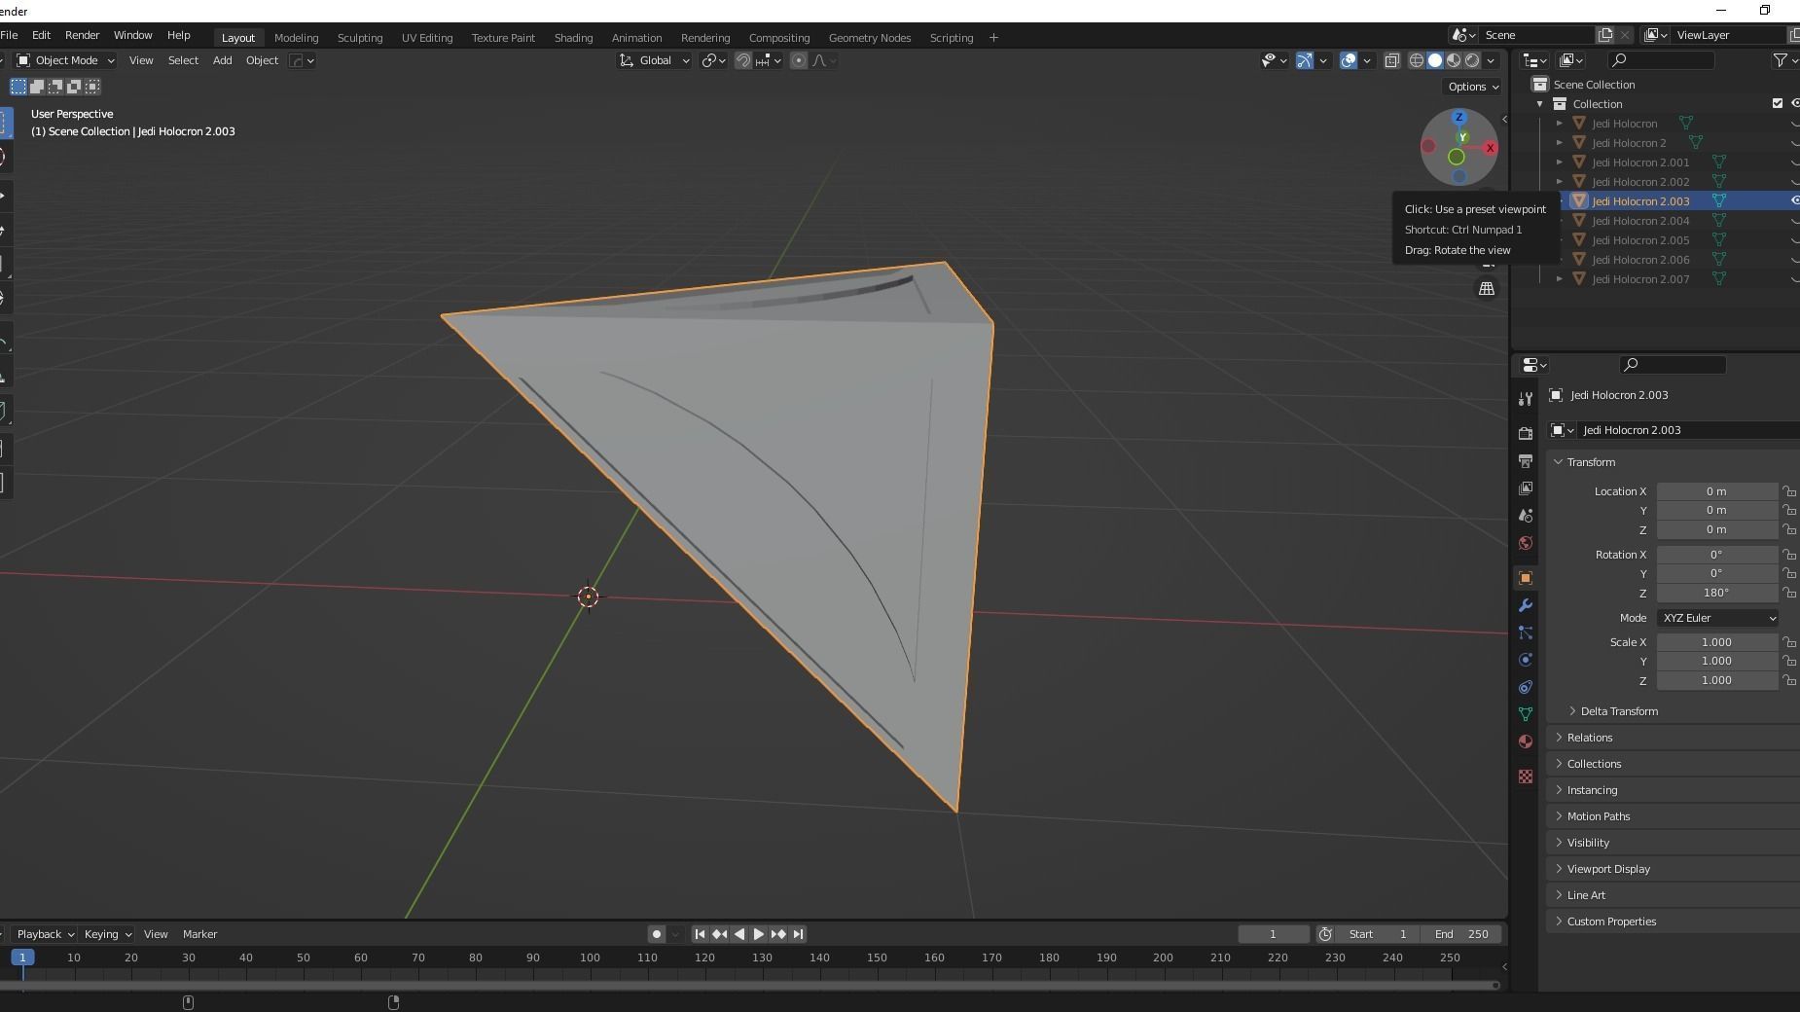1800x1012 pixels.
Task: Switch viewport to material preview shading
Action: tap(1454, 60)
